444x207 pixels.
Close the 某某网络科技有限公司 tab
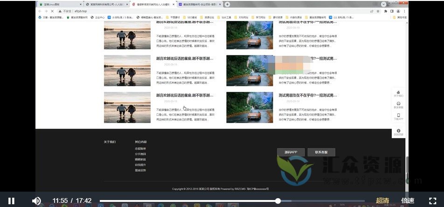click(x=127, y=5)
